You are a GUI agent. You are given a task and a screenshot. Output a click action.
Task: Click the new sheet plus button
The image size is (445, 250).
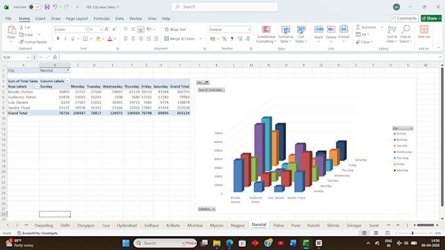398,225
